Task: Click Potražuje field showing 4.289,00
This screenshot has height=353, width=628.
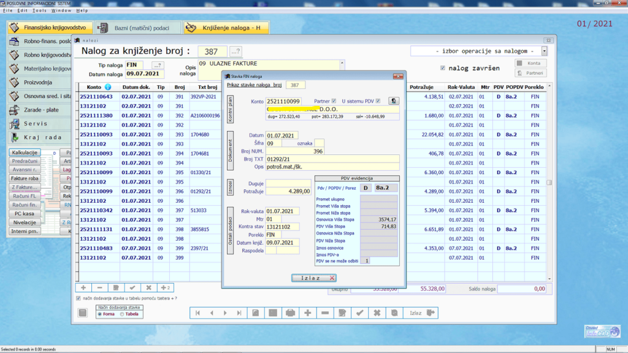Action: [x=288, y=191]
